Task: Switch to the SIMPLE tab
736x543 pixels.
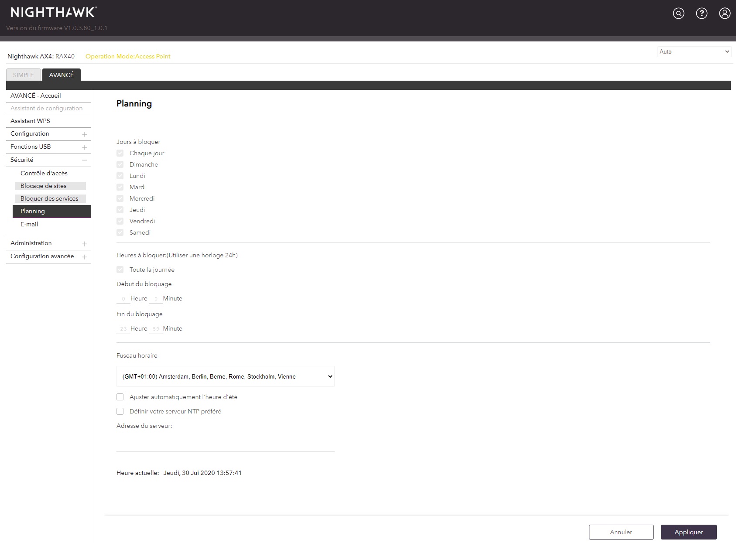Action: [x=24, y=75]
